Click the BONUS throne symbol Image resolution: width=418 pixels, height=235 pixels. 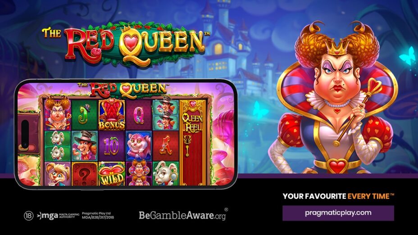click(111, 115)
